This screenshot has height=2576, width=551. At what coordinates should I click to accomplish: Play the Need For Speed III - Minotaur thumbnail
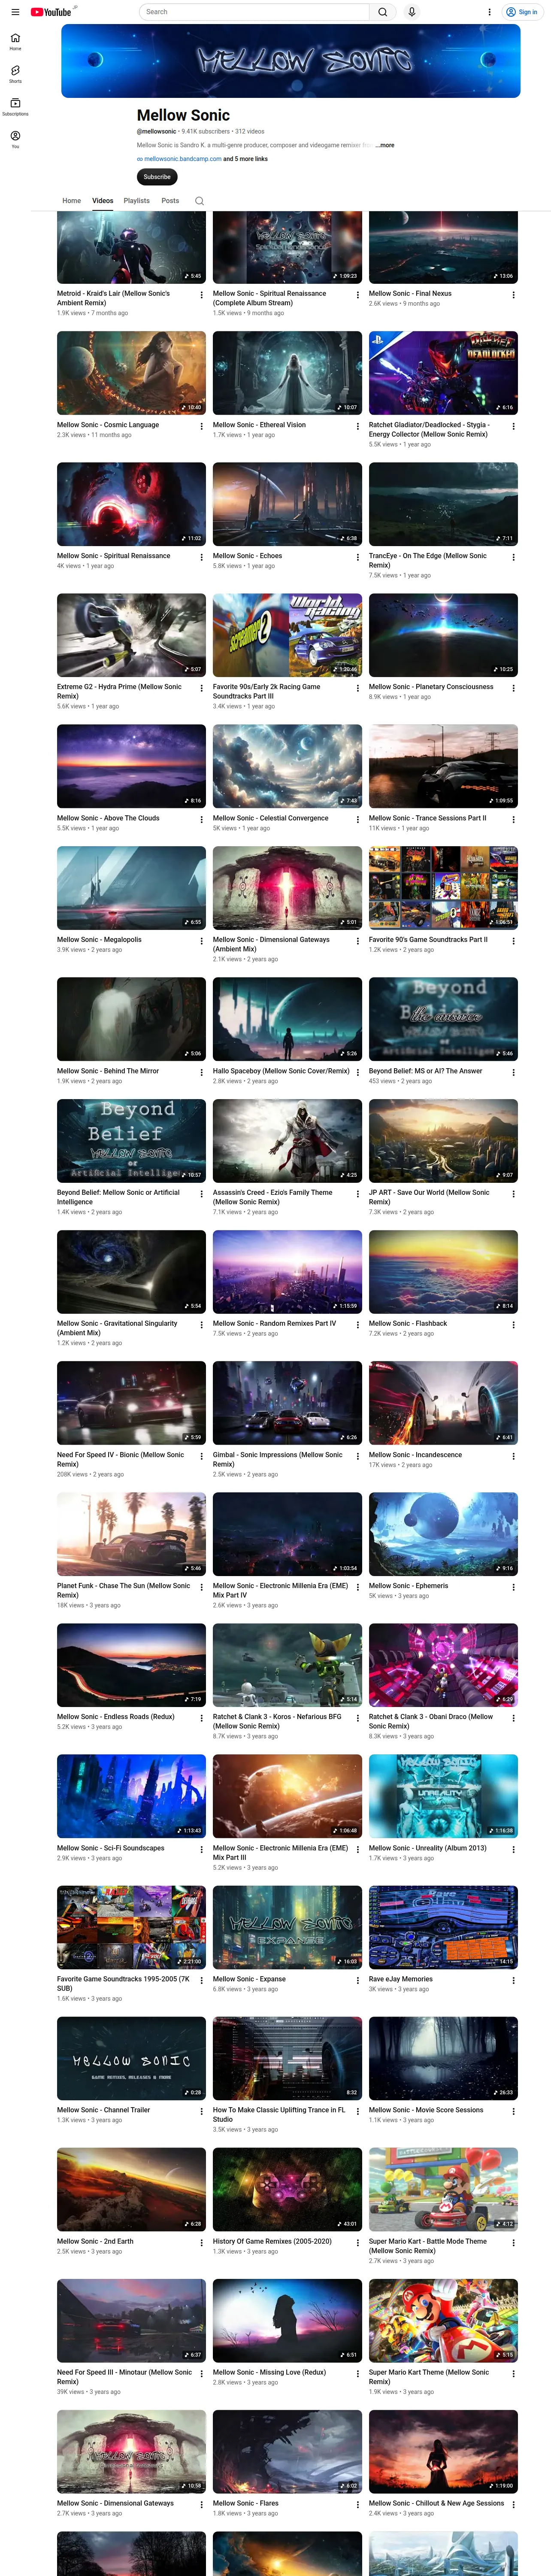coord(131,2321)
